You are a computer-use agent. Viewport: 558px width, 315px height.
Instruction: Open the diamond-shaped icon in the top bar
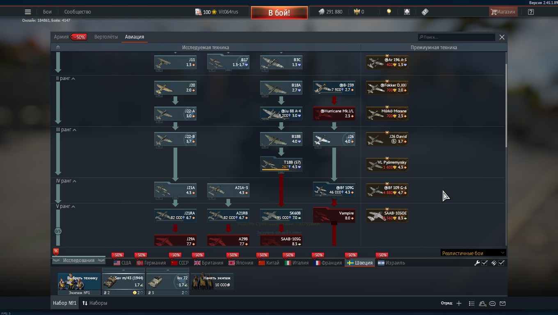pos(407,12)
